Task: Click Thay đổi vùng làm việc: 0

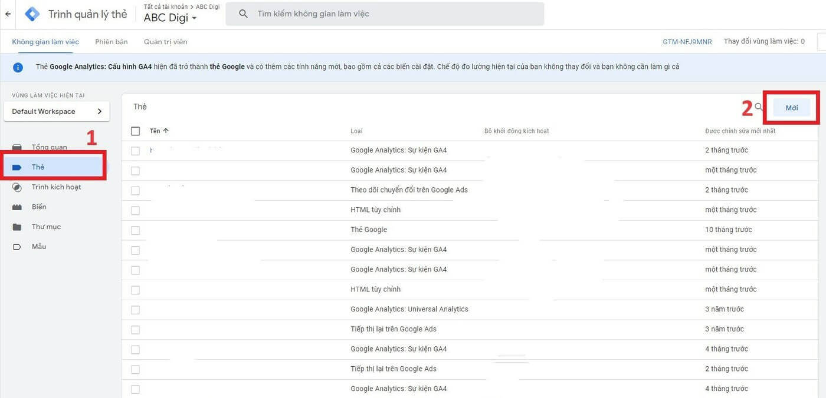Action: [x=764, y=42]
